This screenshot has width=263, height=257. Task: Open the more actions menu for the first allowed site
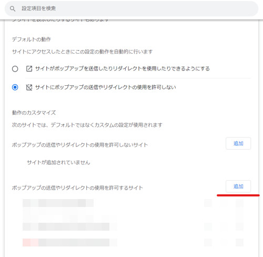point(239,203)
